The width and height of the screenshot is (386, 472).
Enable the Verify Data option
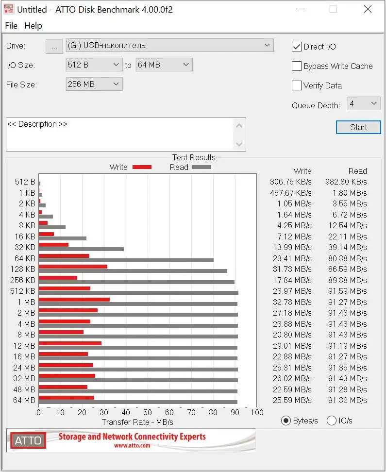[x=297, y=85]
